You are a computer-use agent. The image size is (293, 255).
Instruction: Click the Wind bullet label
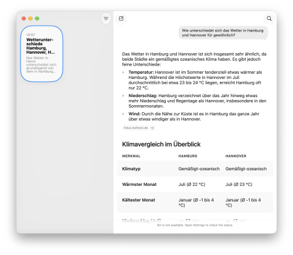point(134,114)
